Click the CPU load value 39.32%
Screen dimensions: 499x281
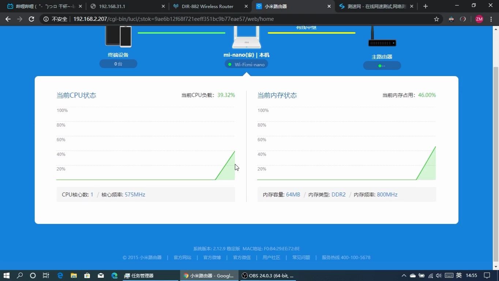tap(226, 95)
